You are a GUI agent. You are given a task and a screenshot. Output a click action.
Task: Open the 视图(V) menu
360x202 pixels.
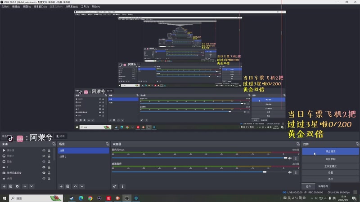pyautogui.click(x=27, y=7)
